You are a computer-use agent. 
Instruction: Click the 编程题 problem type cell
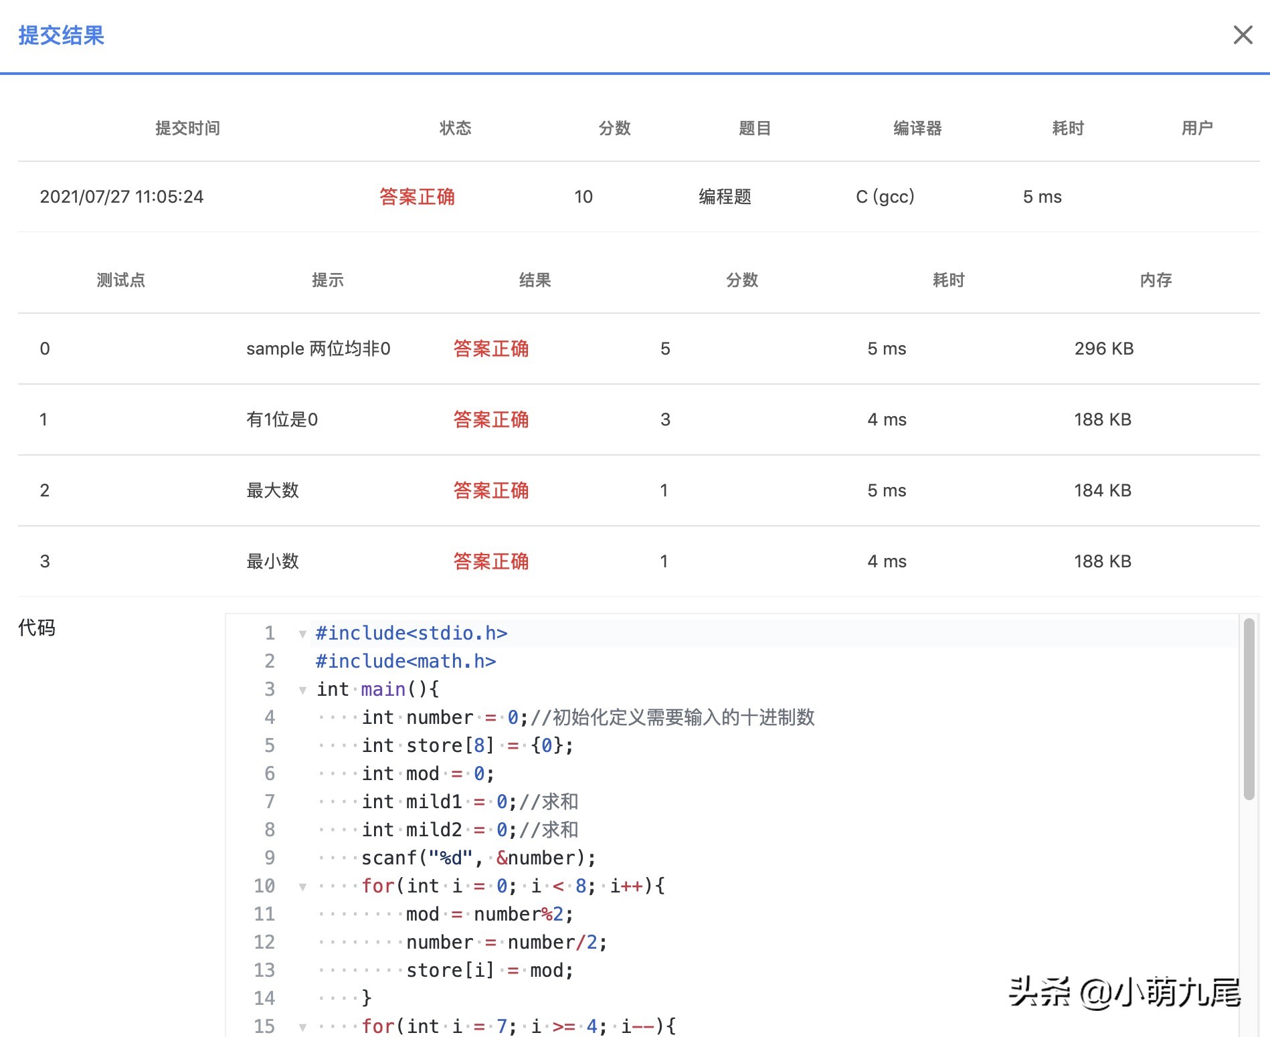(725, 197)
